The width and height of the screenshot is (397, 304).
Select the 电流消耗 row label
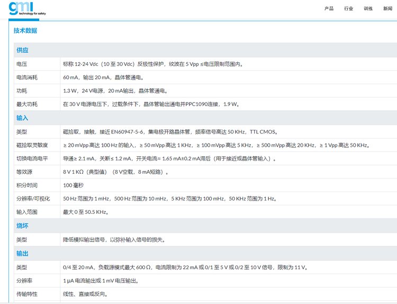click(x=27, y=78)
